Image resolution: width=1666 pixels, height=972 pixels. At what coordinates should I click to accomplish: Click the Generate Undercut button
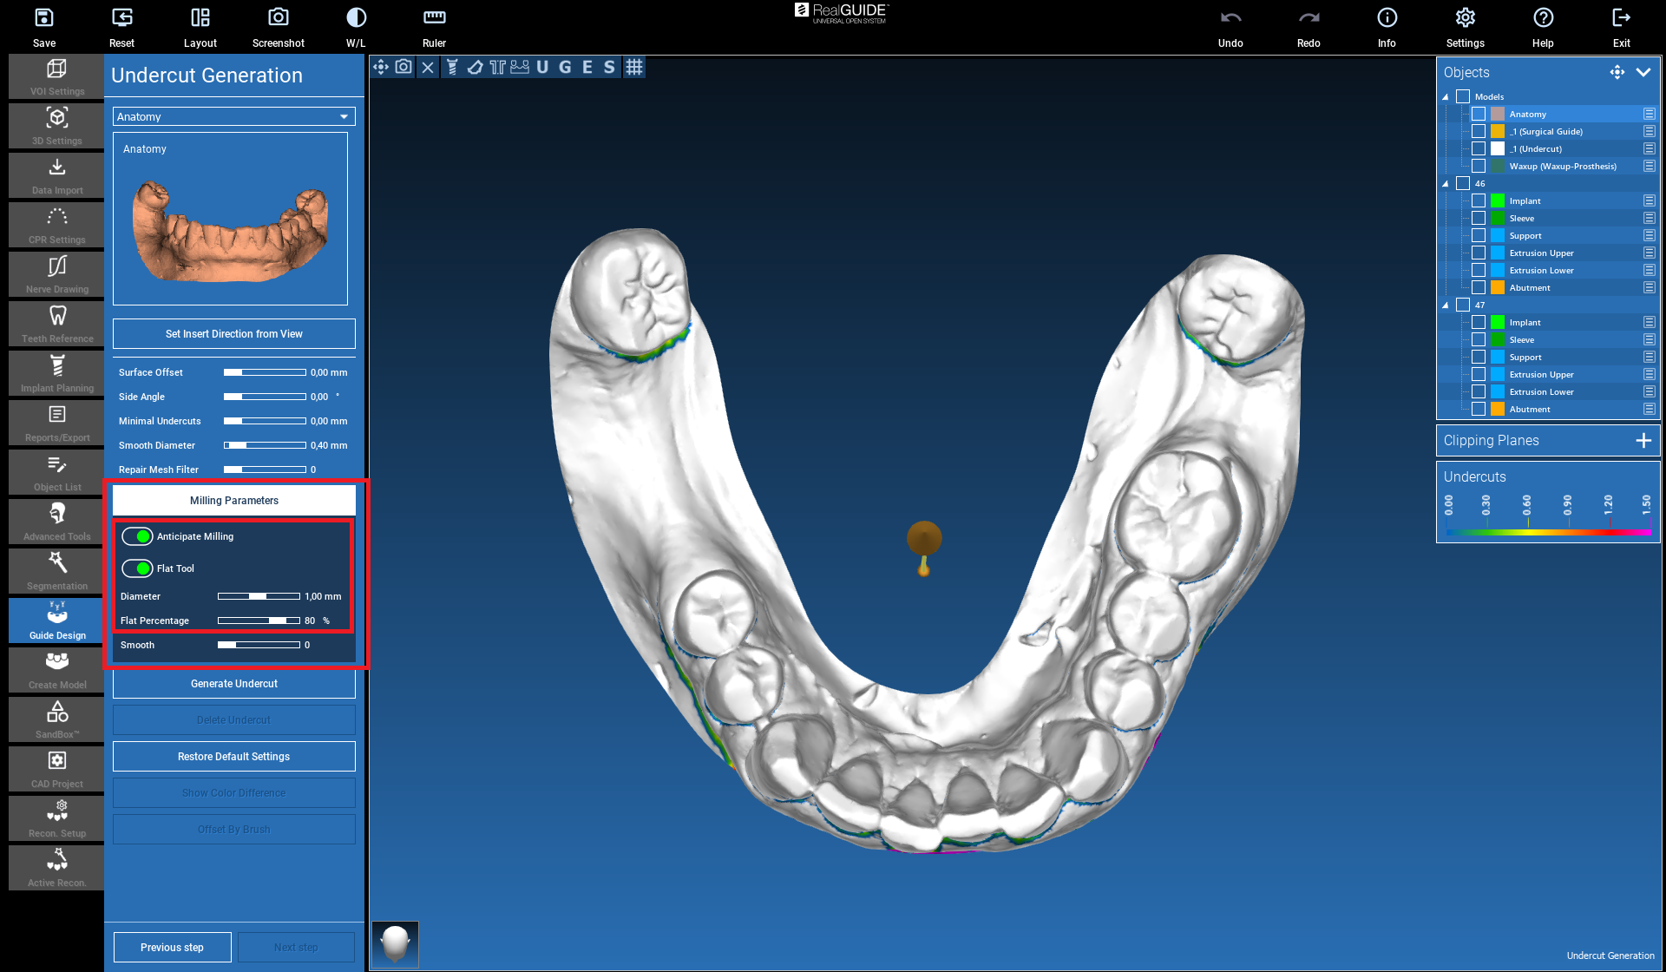coord(234,684)
